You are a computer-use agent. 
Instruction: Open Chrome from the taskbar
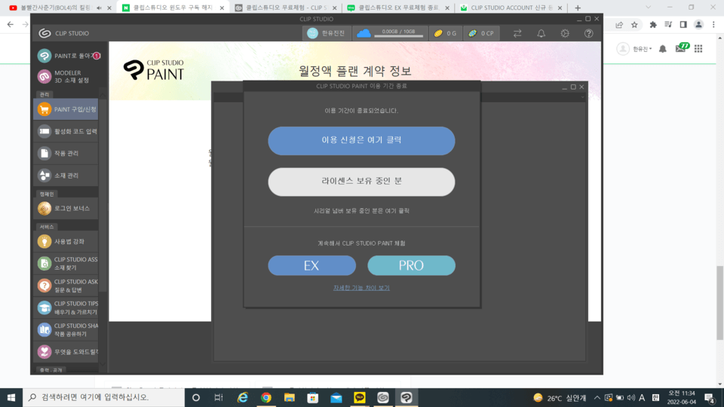pyautogui.click(x=266, y=397)
